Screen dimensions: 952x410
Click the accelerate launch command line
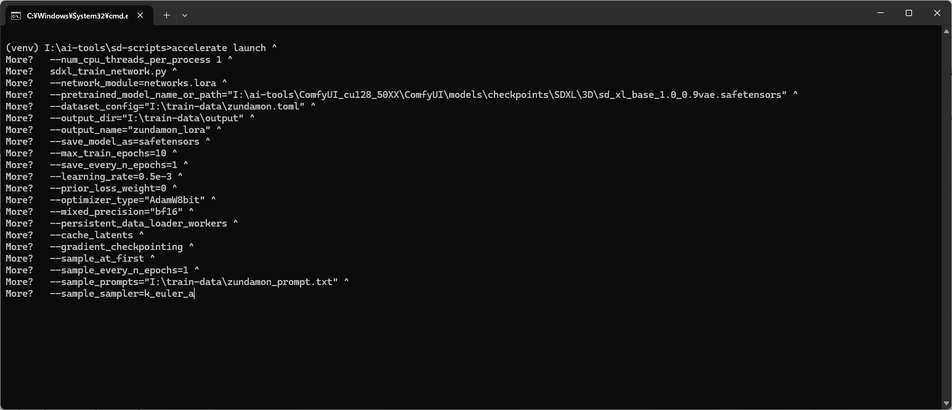coord(142,48)
